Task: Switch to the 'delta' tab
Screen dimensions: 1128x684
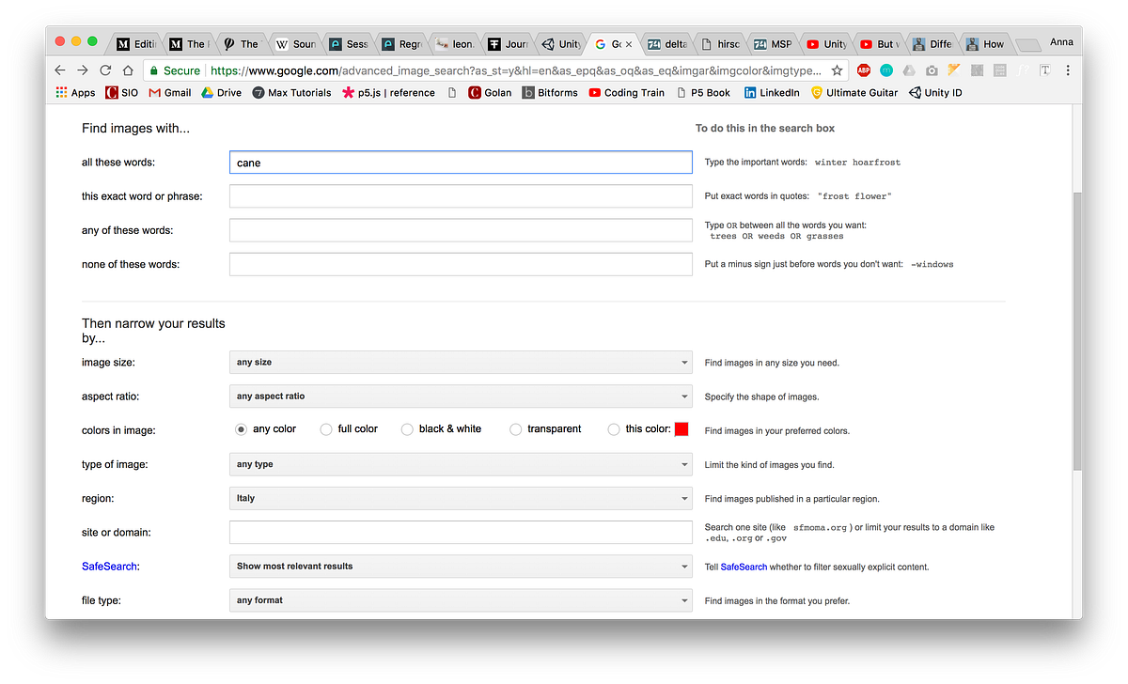Action: click(x=666, y=43)
